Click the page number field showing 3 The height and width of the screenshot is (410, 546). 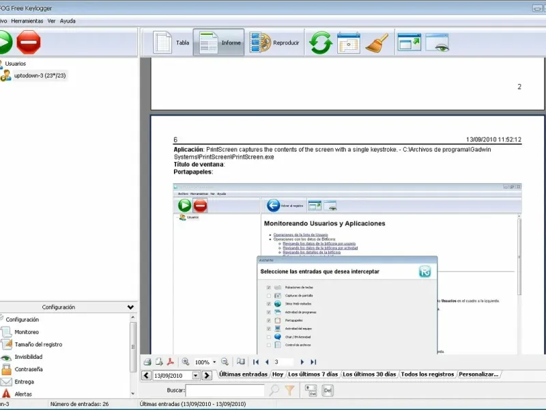tap(283, 362)
